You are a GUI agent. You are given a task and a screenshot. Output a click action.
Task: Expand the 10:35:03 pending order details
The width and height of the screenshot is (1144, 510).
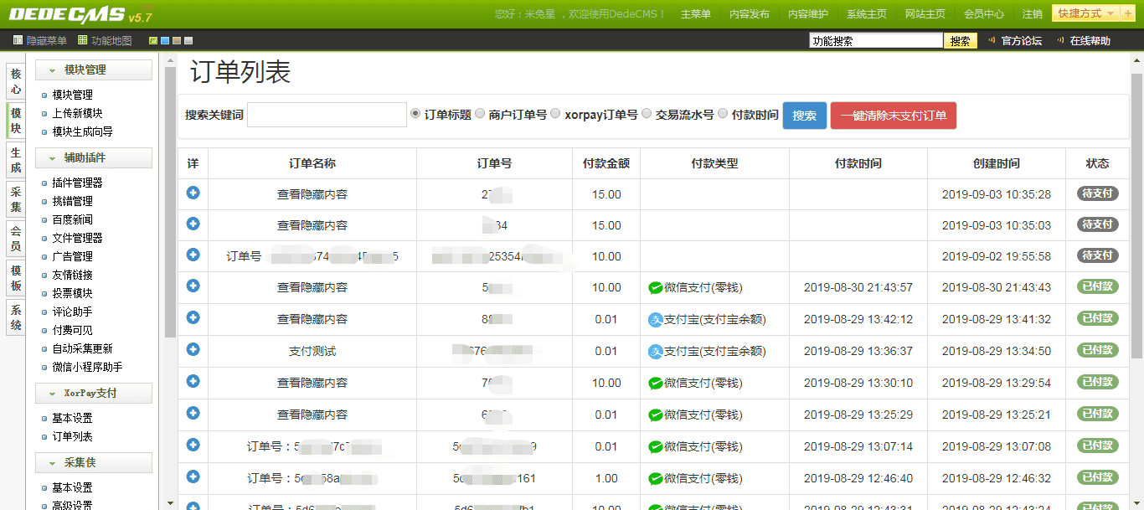(193, 224)
